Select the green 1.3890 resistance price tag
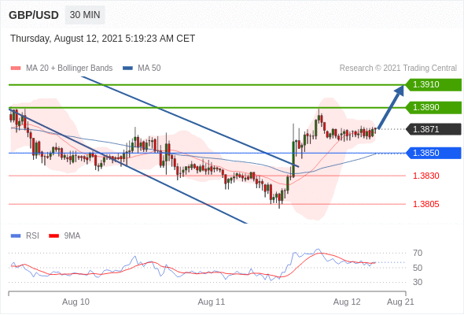Image resolution: width=464 pixels, height=315 pixels. [433, 108]
